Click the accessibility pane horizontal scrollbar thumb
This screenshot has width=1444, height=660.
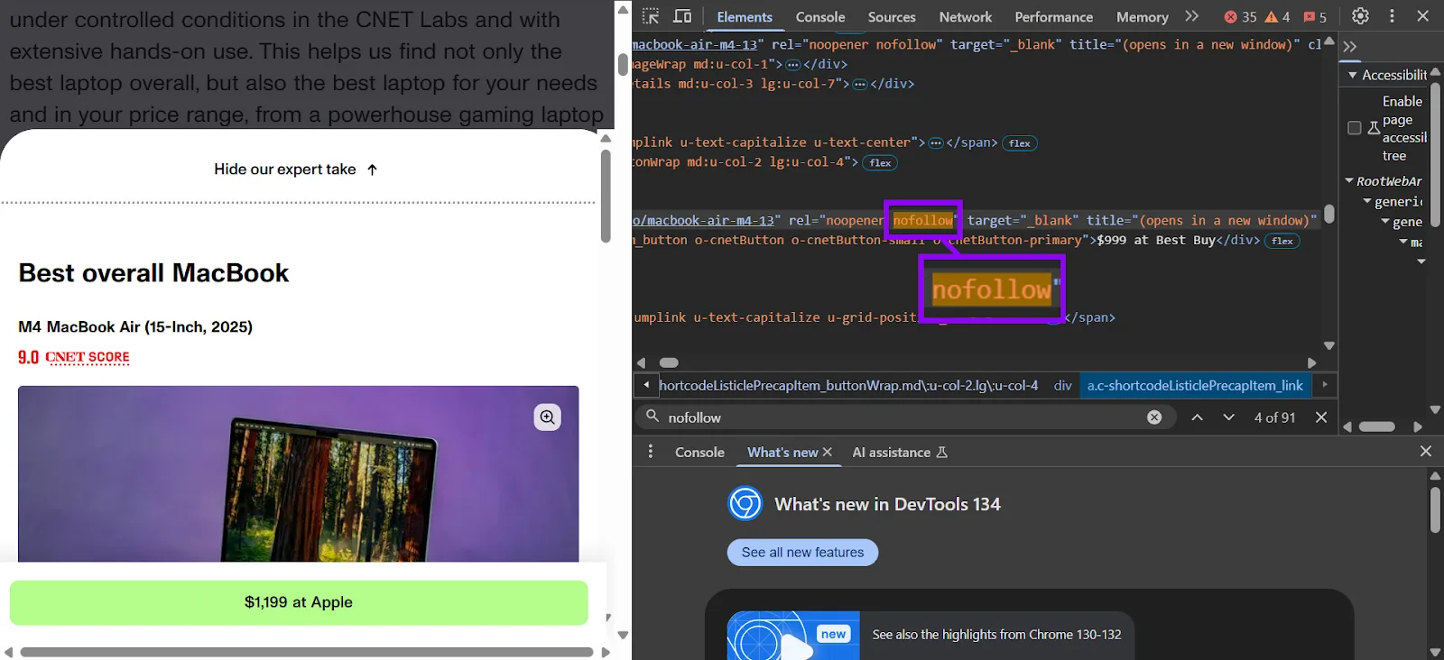[x=1377, y=426]
